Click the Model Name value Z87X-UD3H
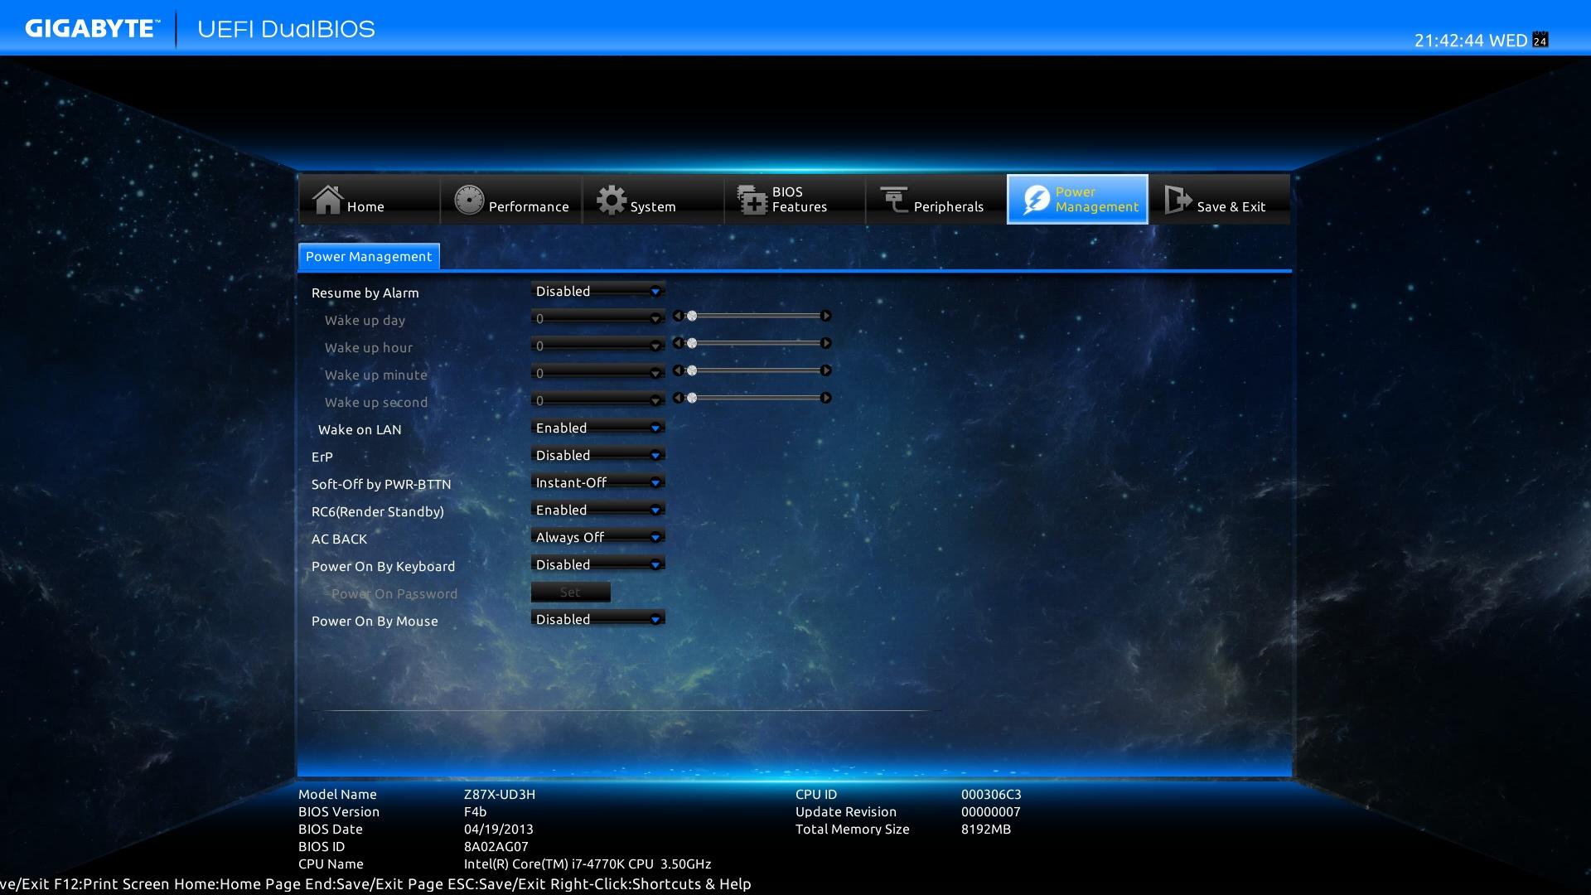 pyautogui.click(x=500, y=794)
